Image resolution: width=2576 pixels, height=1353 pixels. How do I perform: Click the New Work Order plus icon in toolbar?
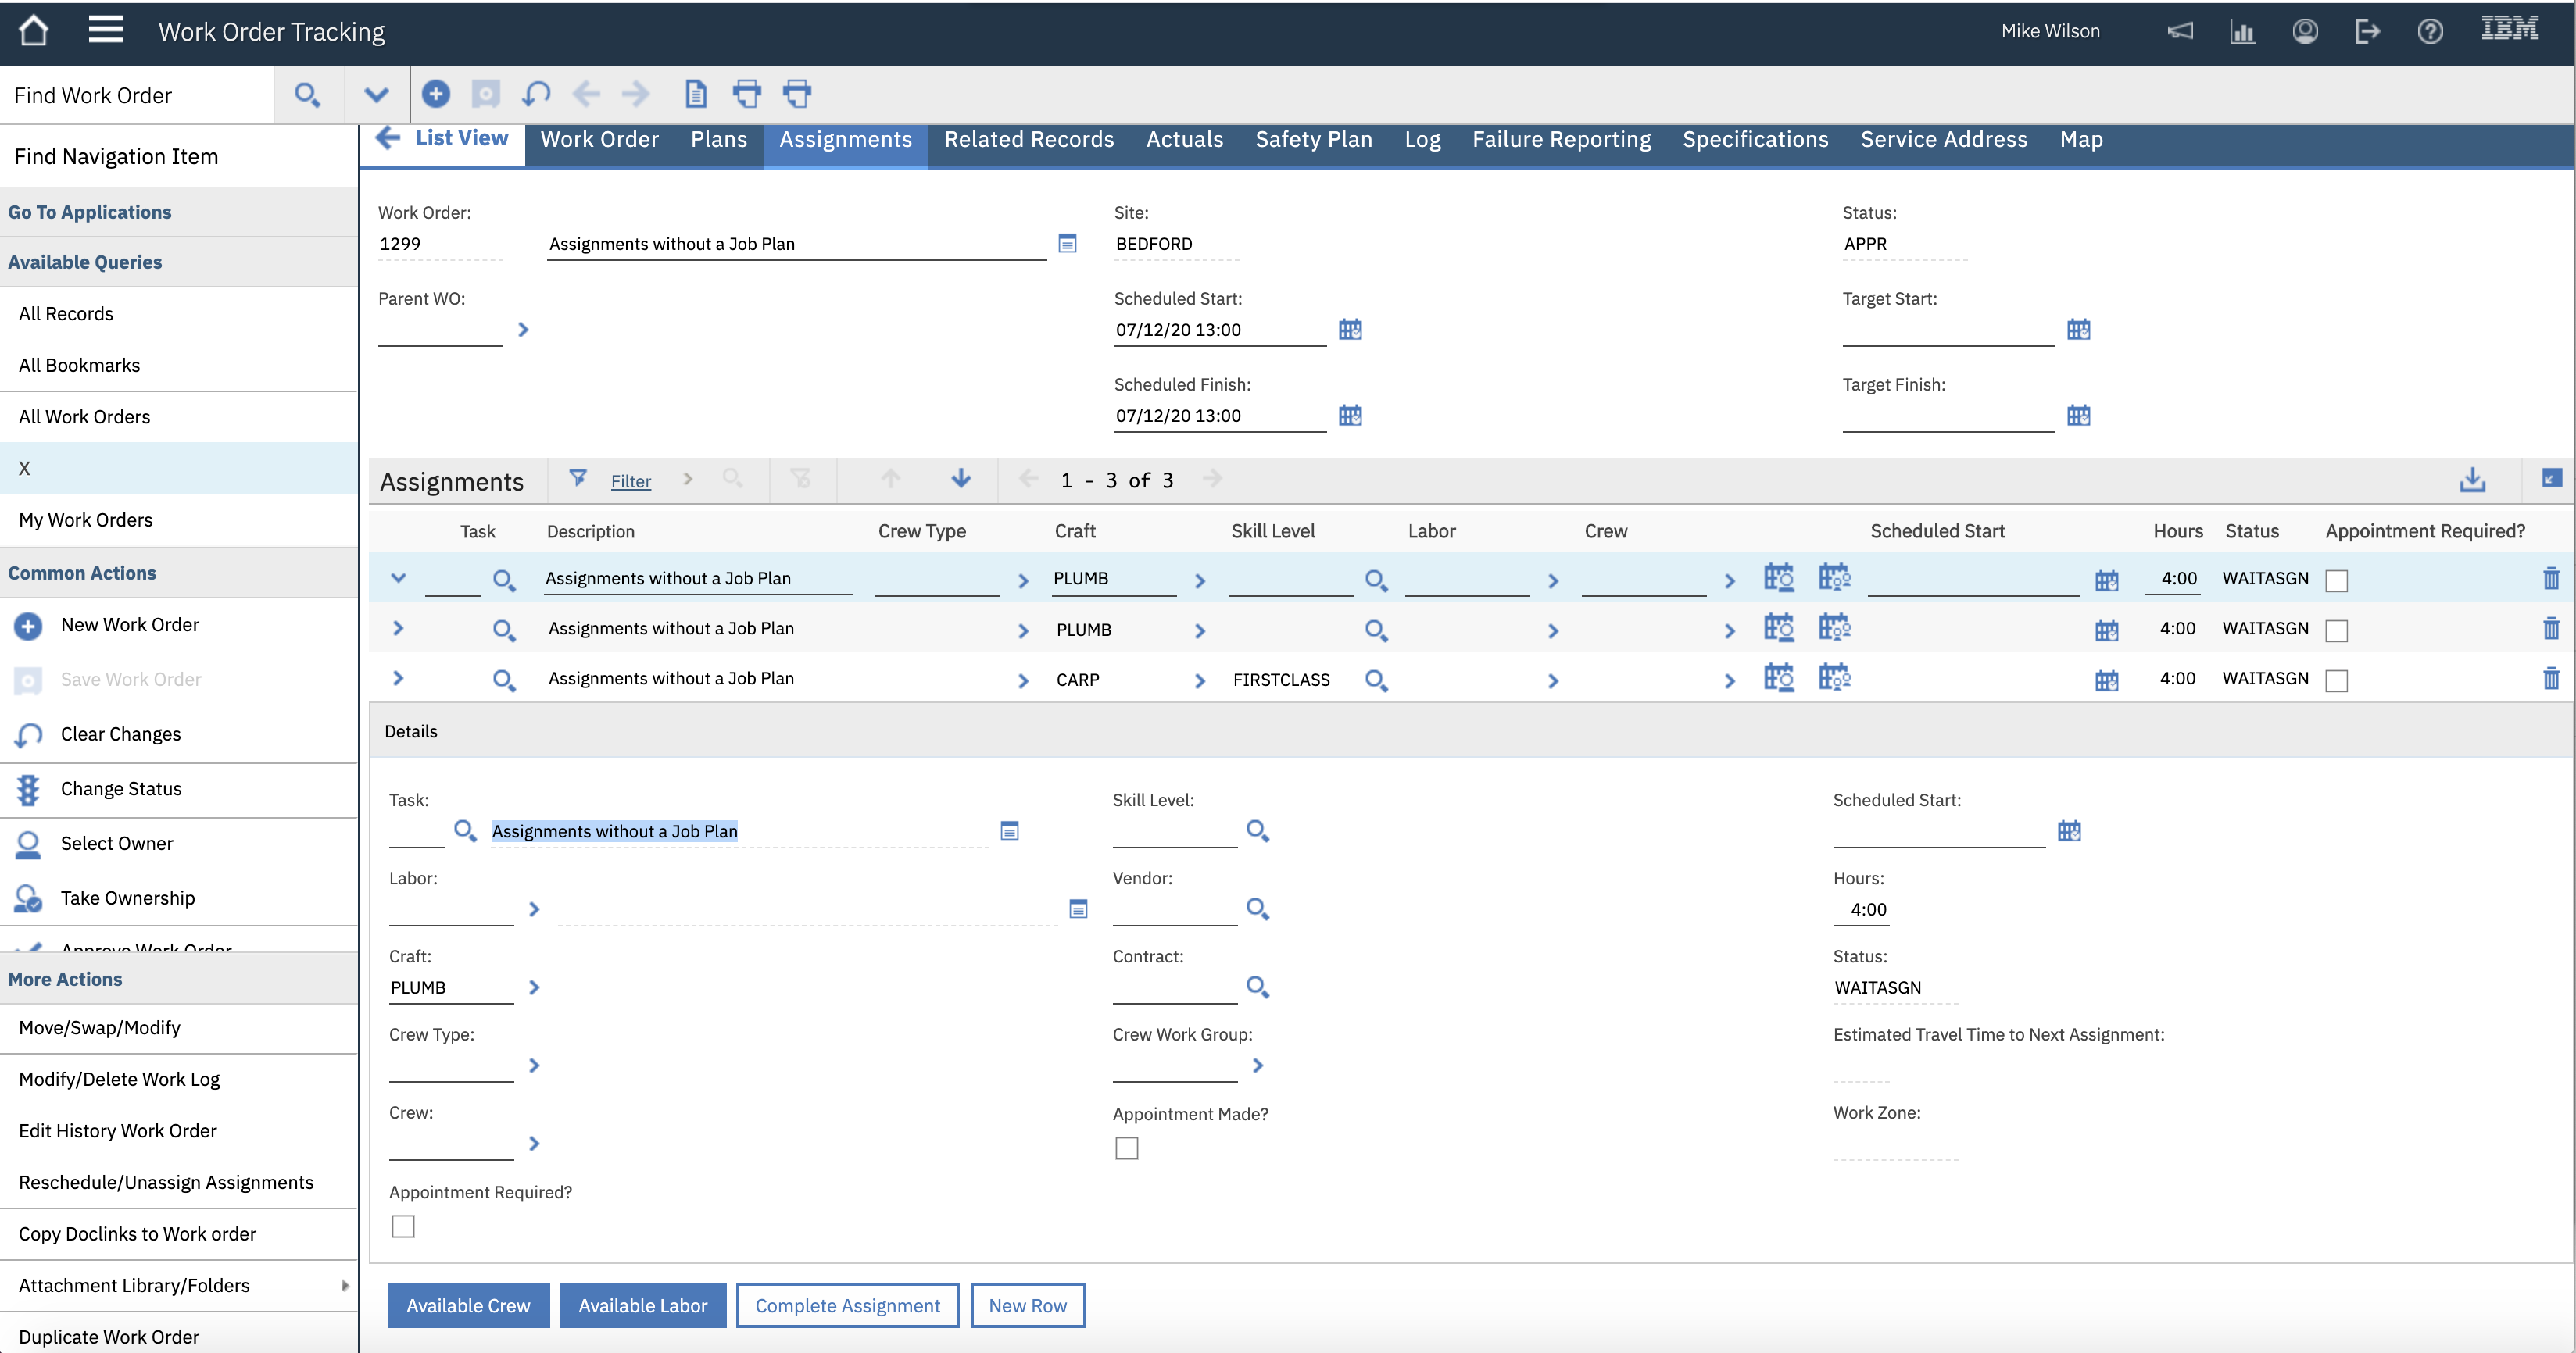click(x=435, y=94)
